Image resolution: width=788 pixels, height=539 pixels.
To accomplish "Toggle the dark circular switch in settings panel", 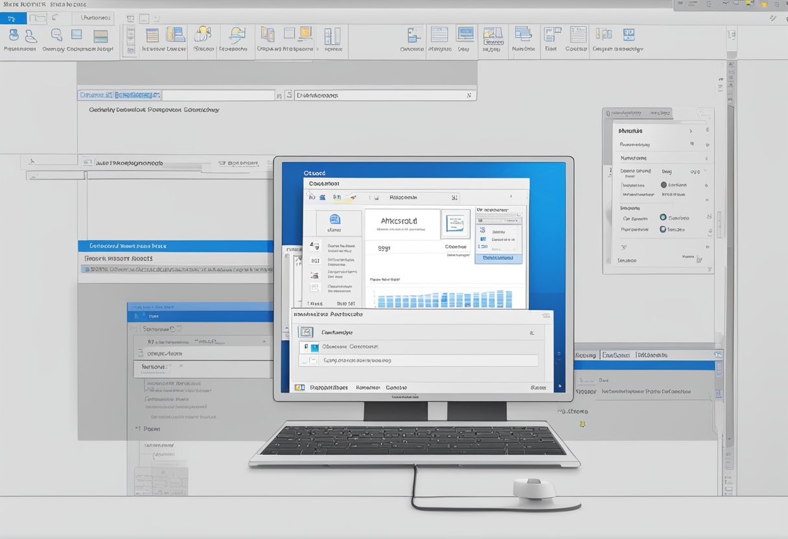I will pyautogui.click(x=663, y=184).
